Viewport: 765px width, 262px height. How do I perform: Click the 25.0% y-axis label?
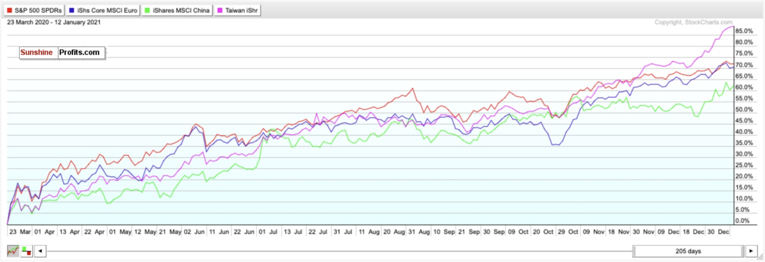744,165
